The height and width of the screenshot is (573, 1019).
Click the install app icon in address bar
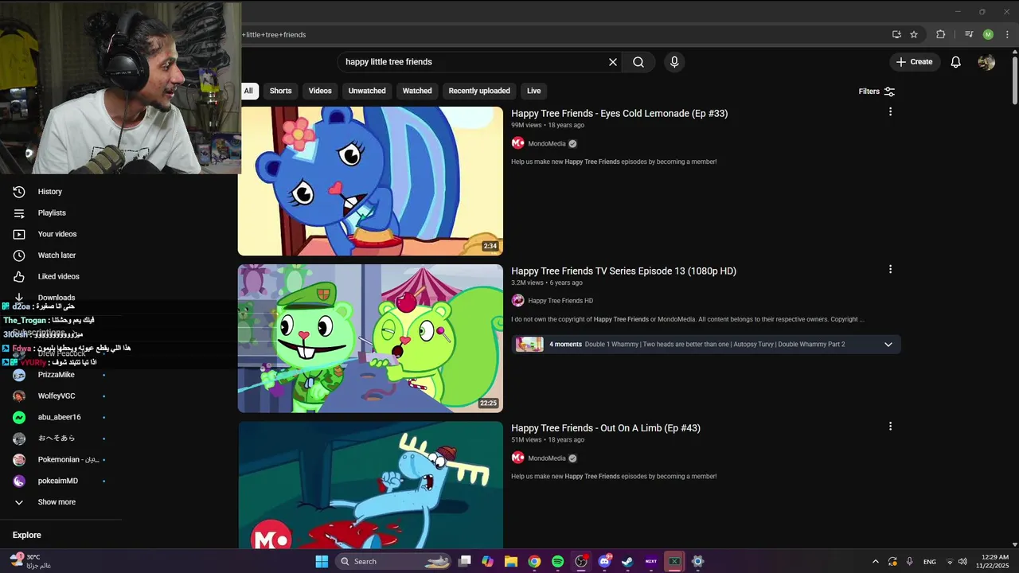point(896,34)
